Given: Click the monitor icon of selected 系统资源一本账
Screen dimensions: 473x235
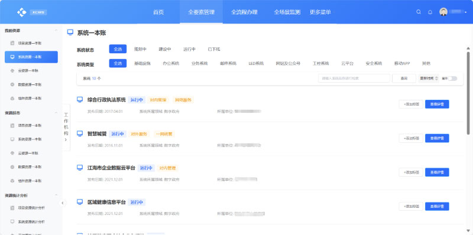Looking at the screenshot, I should [12, 57].
